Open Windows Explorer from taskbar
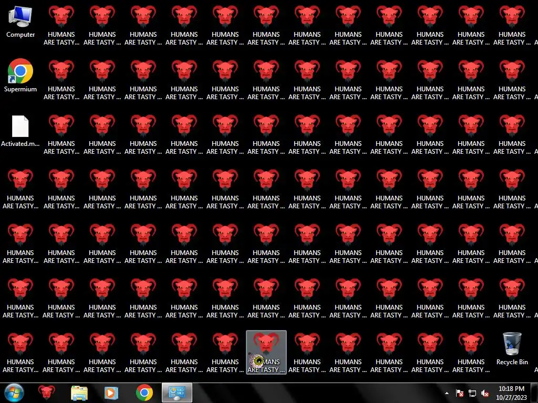Screen dimensions: 538x403 coord(79,393)
